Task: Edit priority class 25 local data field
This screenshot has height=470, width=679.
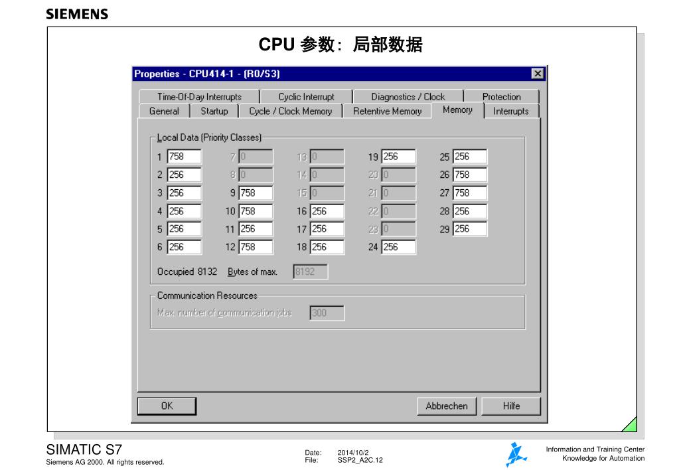Action: point(470,157)
